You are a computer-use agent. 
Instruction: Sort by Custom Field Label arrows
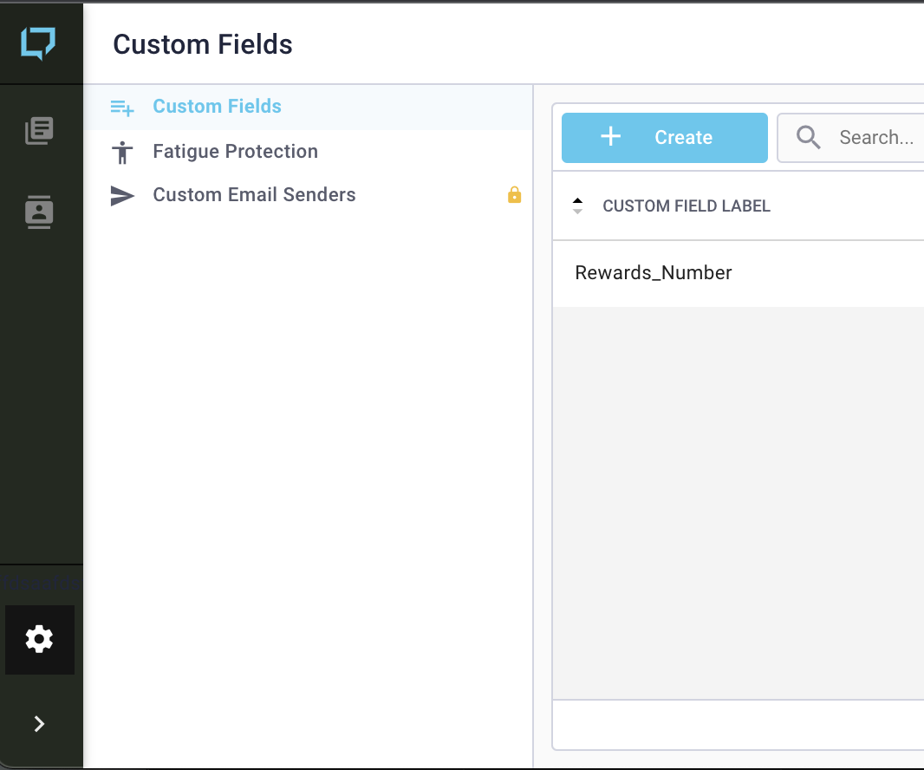[x=577, y=206]
